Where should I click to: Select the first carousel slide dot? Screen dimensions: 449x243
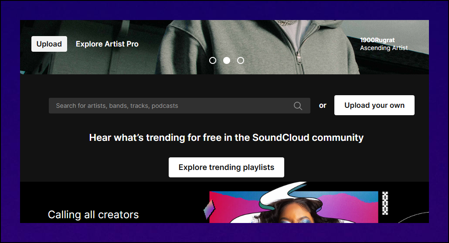tap(213, 60)
